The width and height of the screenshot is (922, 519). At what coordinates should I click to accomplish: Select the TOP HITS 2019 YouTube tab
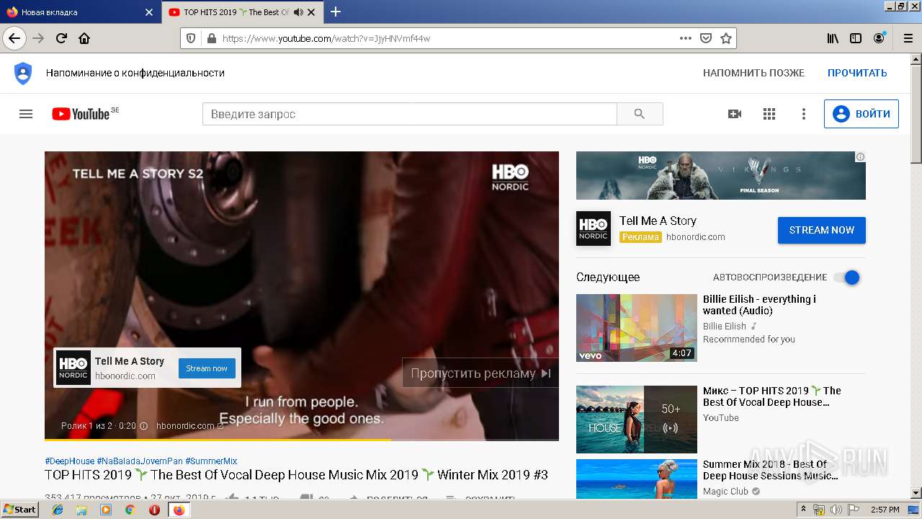coord(241,12)
